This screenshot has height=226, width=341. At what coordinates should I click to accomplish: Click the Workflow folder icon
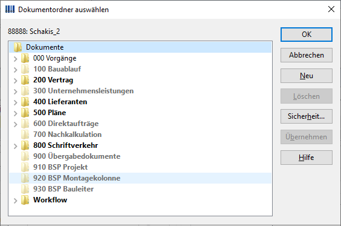[x=25, y=200]
